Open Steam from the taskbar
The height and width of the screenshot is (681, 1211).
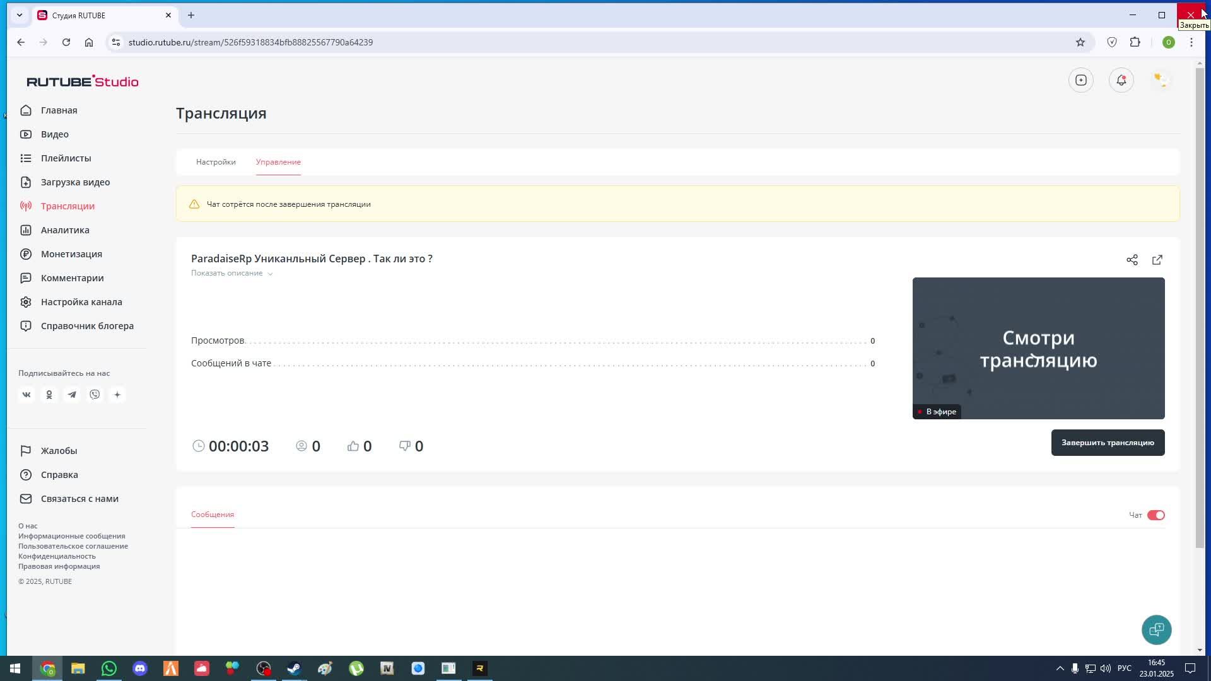(295, 668)
